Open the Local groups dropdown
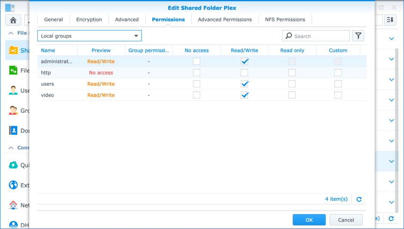Screen dimensions: 404x229 [89, 36]
